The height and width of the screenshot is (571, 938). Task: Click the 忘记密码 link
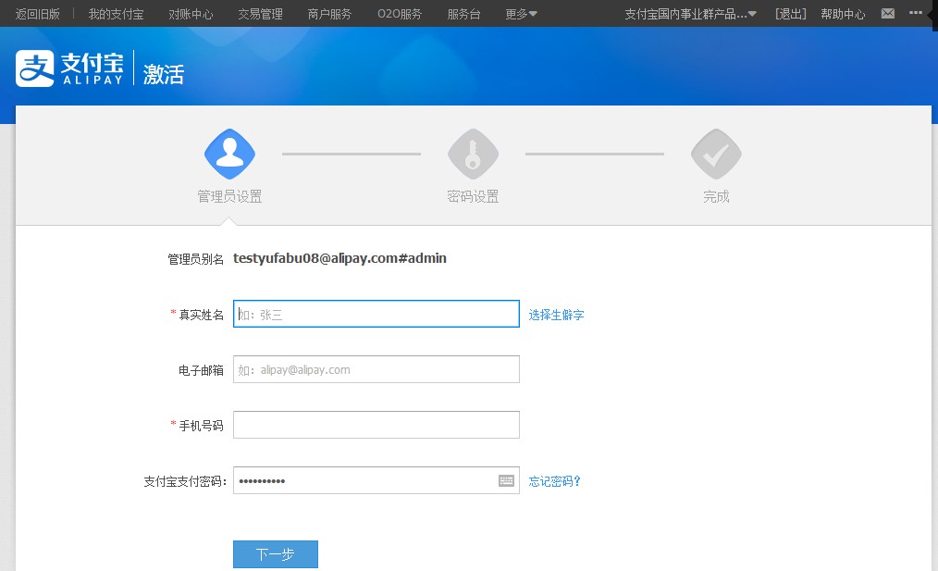point(554,481)
